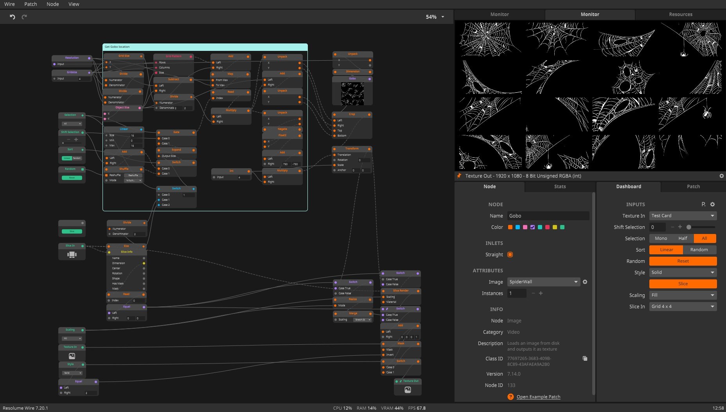Screen dimensions: 726x412
Task: Expand the Slice In Grid 4 x 4 dropdown
Action: click(x=683, y=306)
